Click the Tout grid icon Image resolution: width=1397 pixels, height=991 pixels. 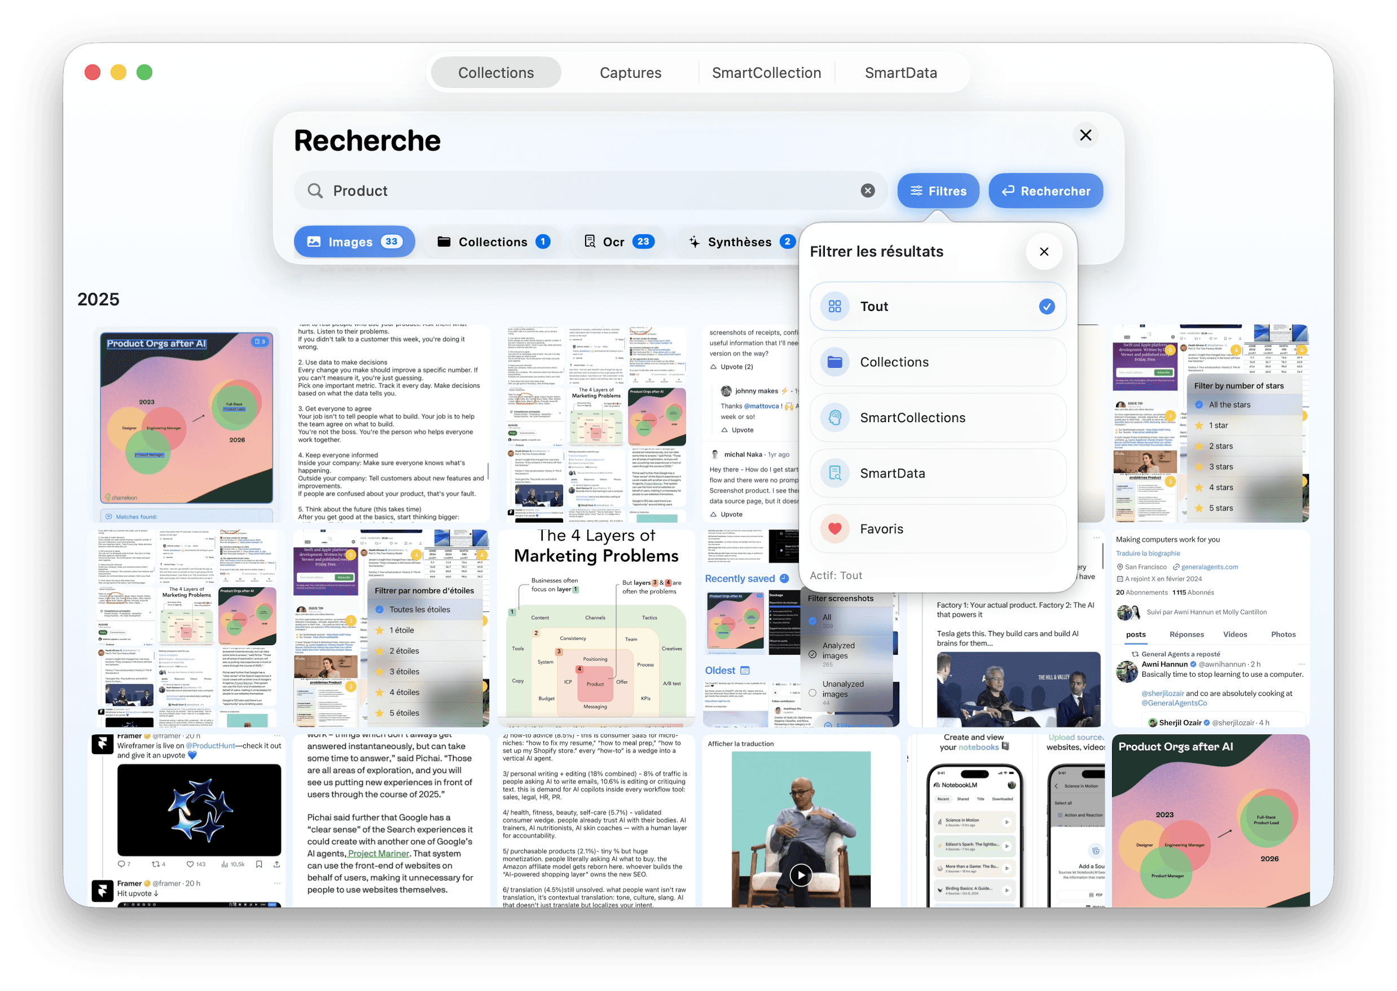[x=834, y=306]
